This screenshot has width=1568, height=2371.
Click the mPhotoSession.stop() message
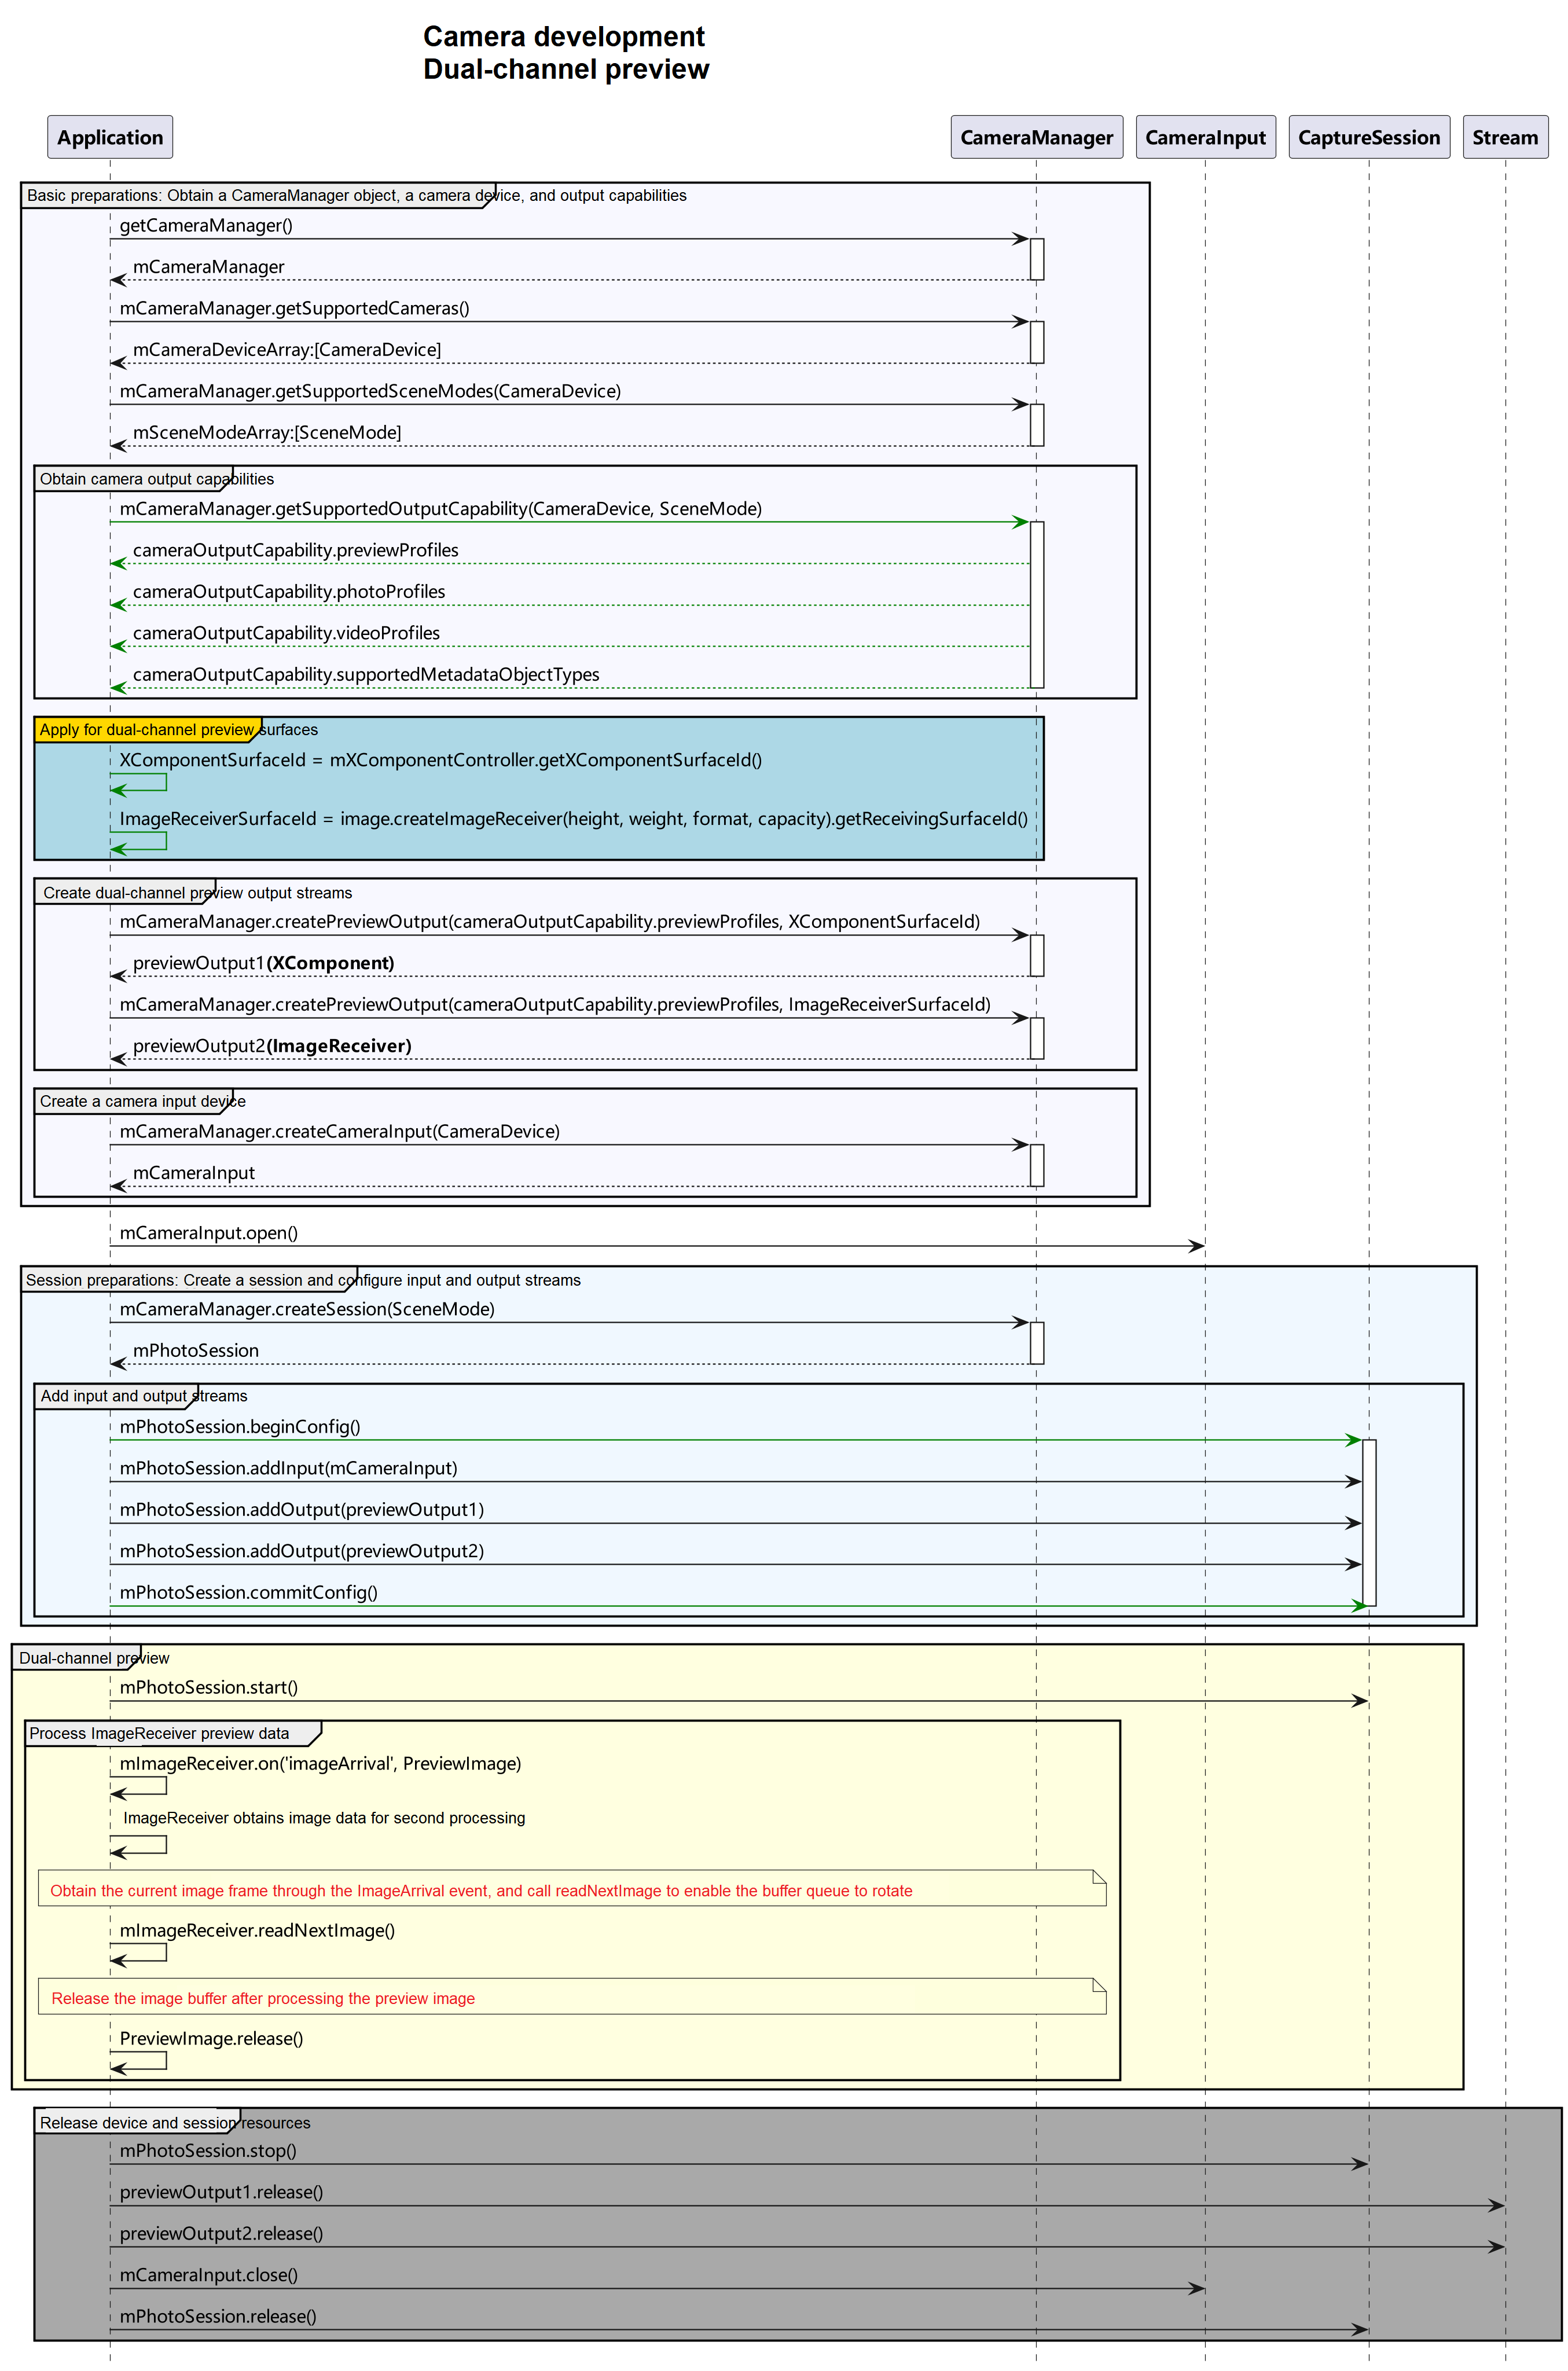208,2151
